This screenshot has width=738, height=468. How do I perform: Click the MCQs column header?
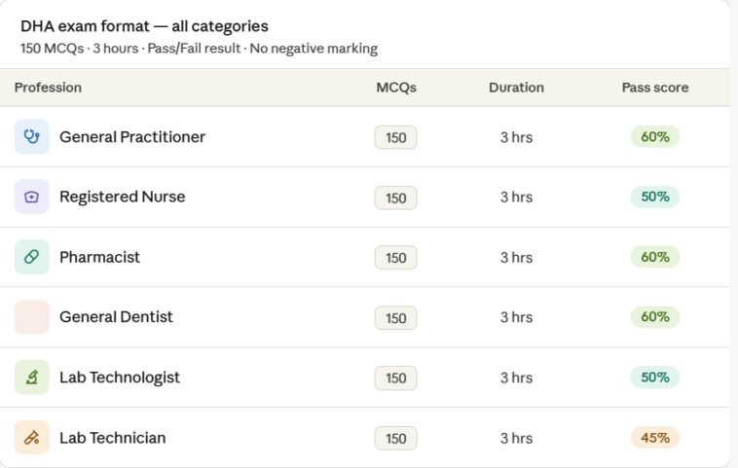click(396, 88)
